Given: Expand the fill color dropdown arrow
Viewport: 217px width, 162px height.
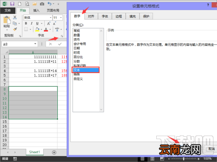Looking at the screenshot, I should coord(42,29).
